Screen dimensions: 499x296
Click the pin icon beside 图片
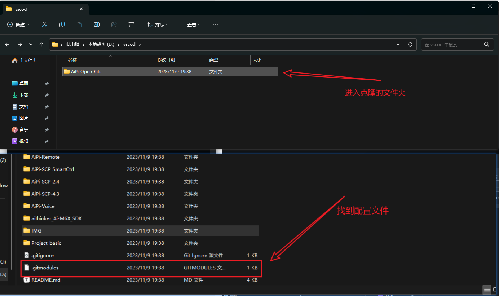pyautogui.click(x=47, y=118)
